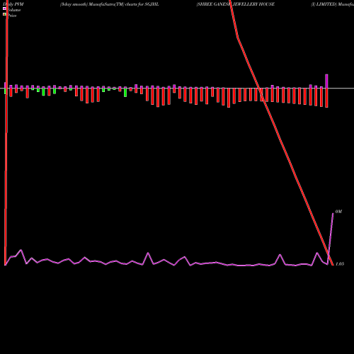Click the '0M' volume value label

tap(338, 212)
